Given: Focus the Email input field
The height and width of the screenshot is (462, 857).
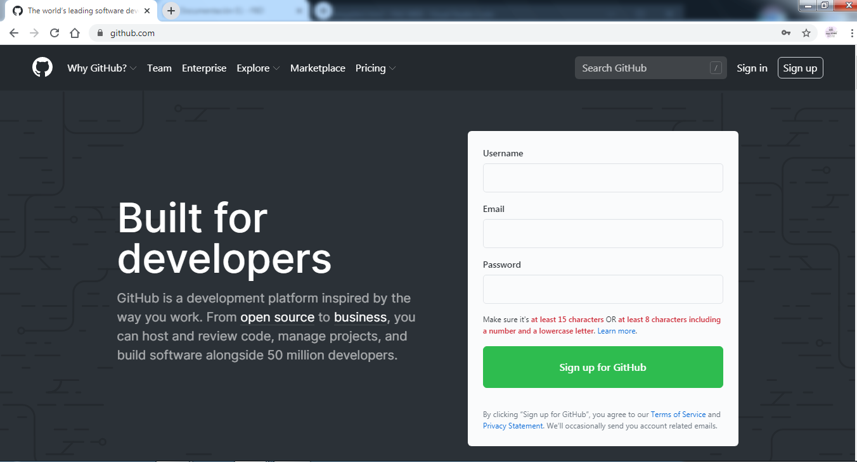Looking at the screenshot, I should [x=603, y=234].
